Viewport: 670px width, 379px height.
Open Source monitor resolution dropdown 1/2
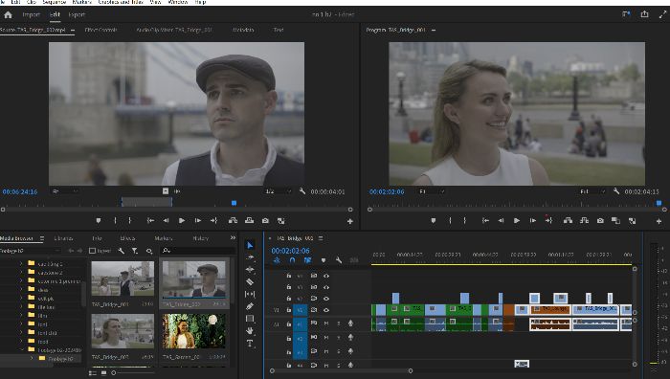[278, 191]
